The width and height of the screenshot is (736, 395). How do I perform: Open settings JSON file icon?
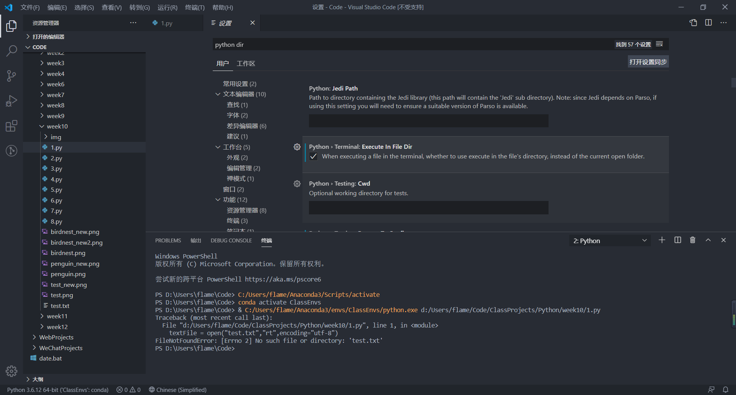click(x=693, y=23)
